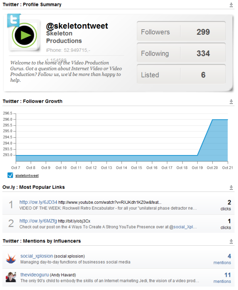Uncheck the skeletontweet chart series checkbox
Image resolution: width=238 pixels, height=290 pixels.
[x=10, y=175]
